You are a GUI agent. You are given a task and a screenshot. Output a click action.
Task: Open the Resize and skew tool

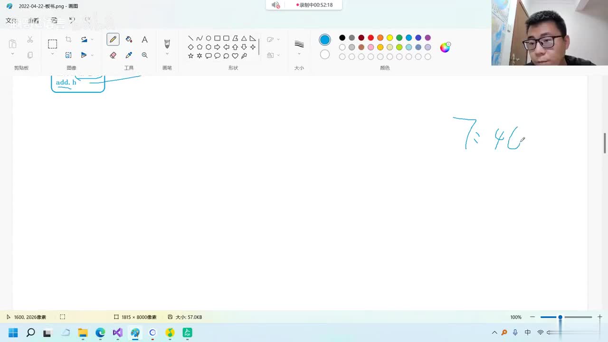(x=68, y=55)
